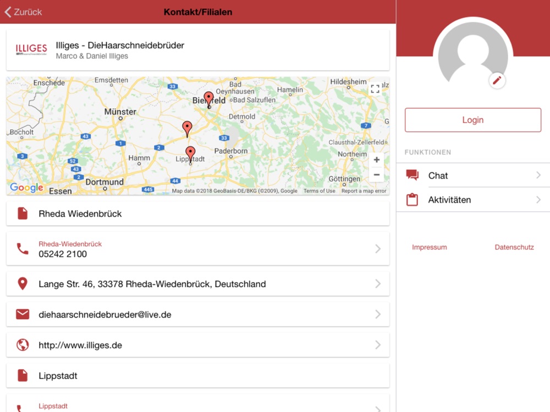Viewport: 550px width, 412px height.
Task: Zoom out on the map
Action: coord(376,175)
